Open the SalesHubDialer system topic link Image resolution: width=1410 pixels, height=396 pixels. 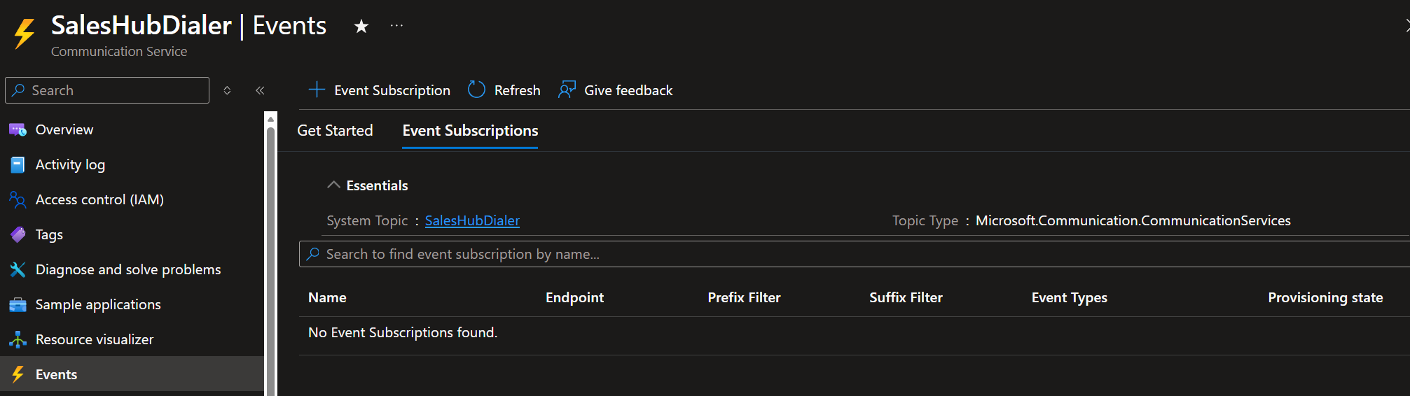tap(472, 220)
